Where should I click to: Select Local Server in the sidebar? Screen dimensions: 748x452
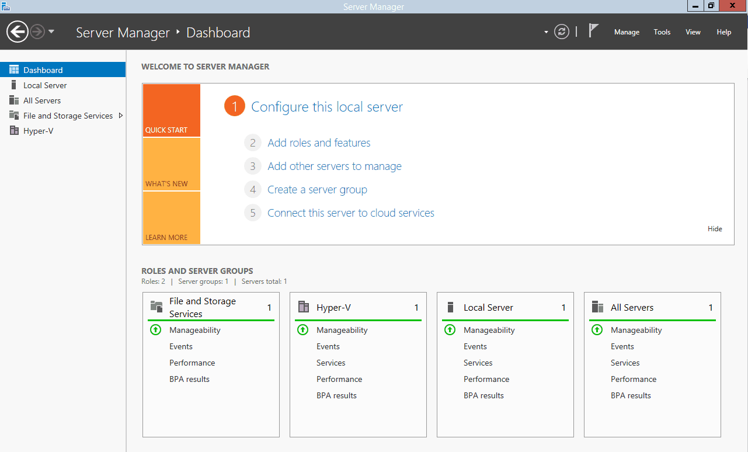[x=62, y=85]
